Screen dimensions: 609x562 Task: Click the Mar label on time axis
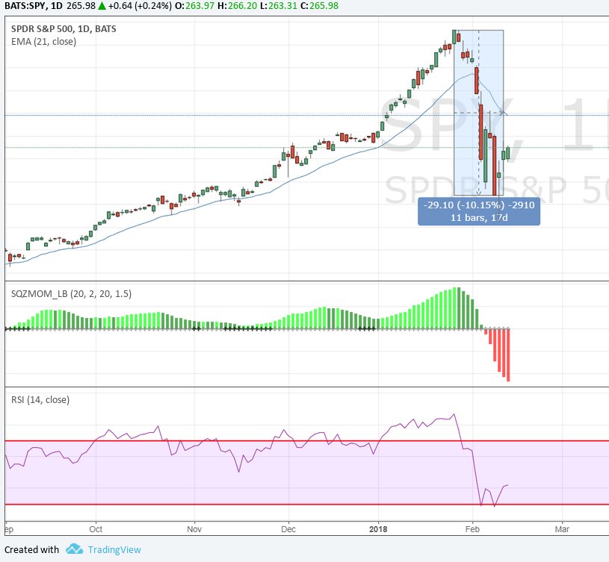(562, 529)
